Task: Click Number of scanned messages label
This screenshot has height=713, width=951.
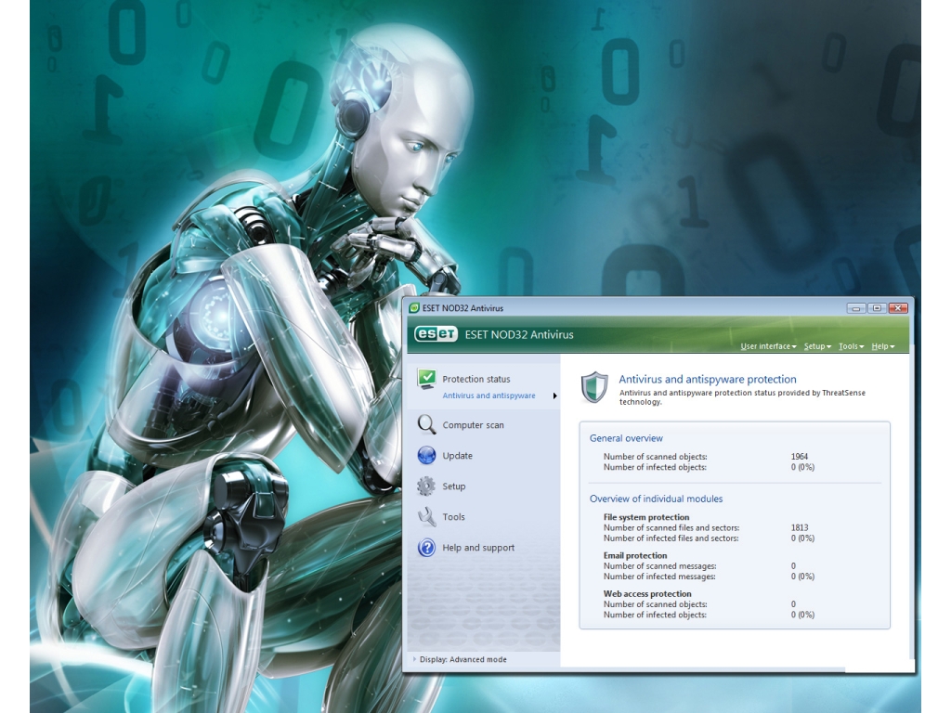Action: 660,565
